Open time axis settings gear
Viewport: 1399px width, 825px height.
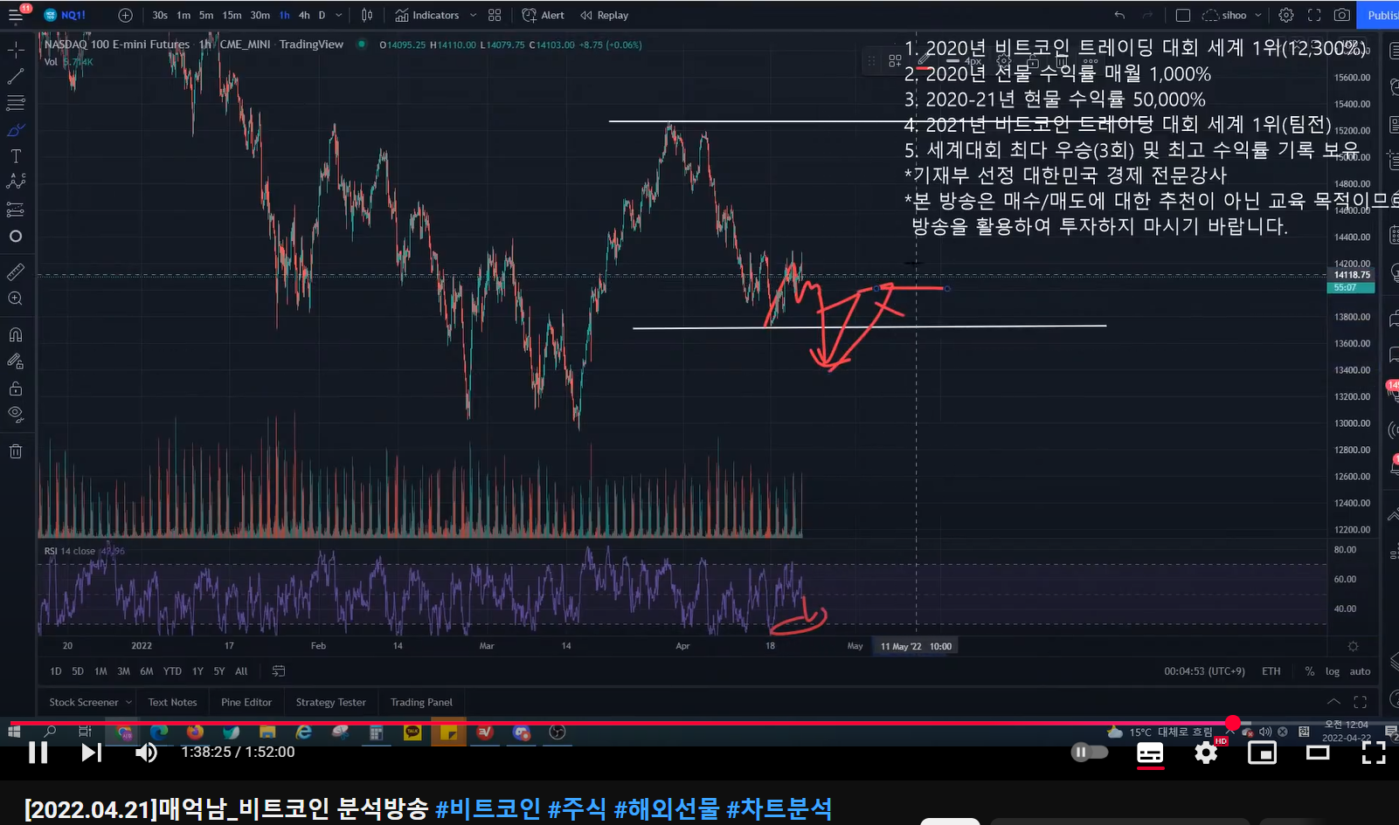pyautogui.click(x=1353, y=646)
